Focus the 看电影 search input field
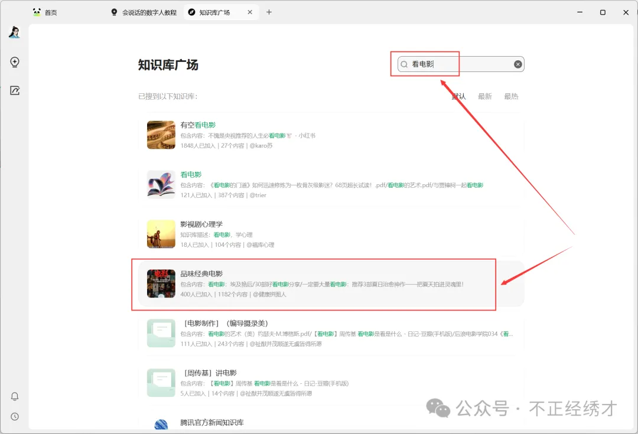638x434 pixels. [461, 64]
